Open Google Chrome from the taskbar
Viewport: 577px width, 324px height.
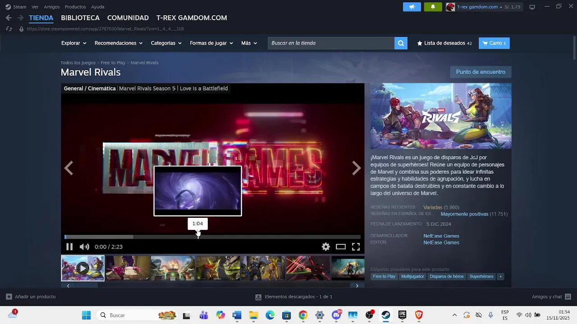(303, 315)
